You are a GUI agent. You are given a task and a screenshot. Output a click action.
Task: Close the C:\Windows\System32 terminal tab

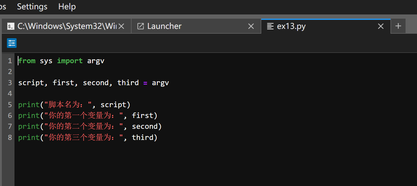[121, 26]
